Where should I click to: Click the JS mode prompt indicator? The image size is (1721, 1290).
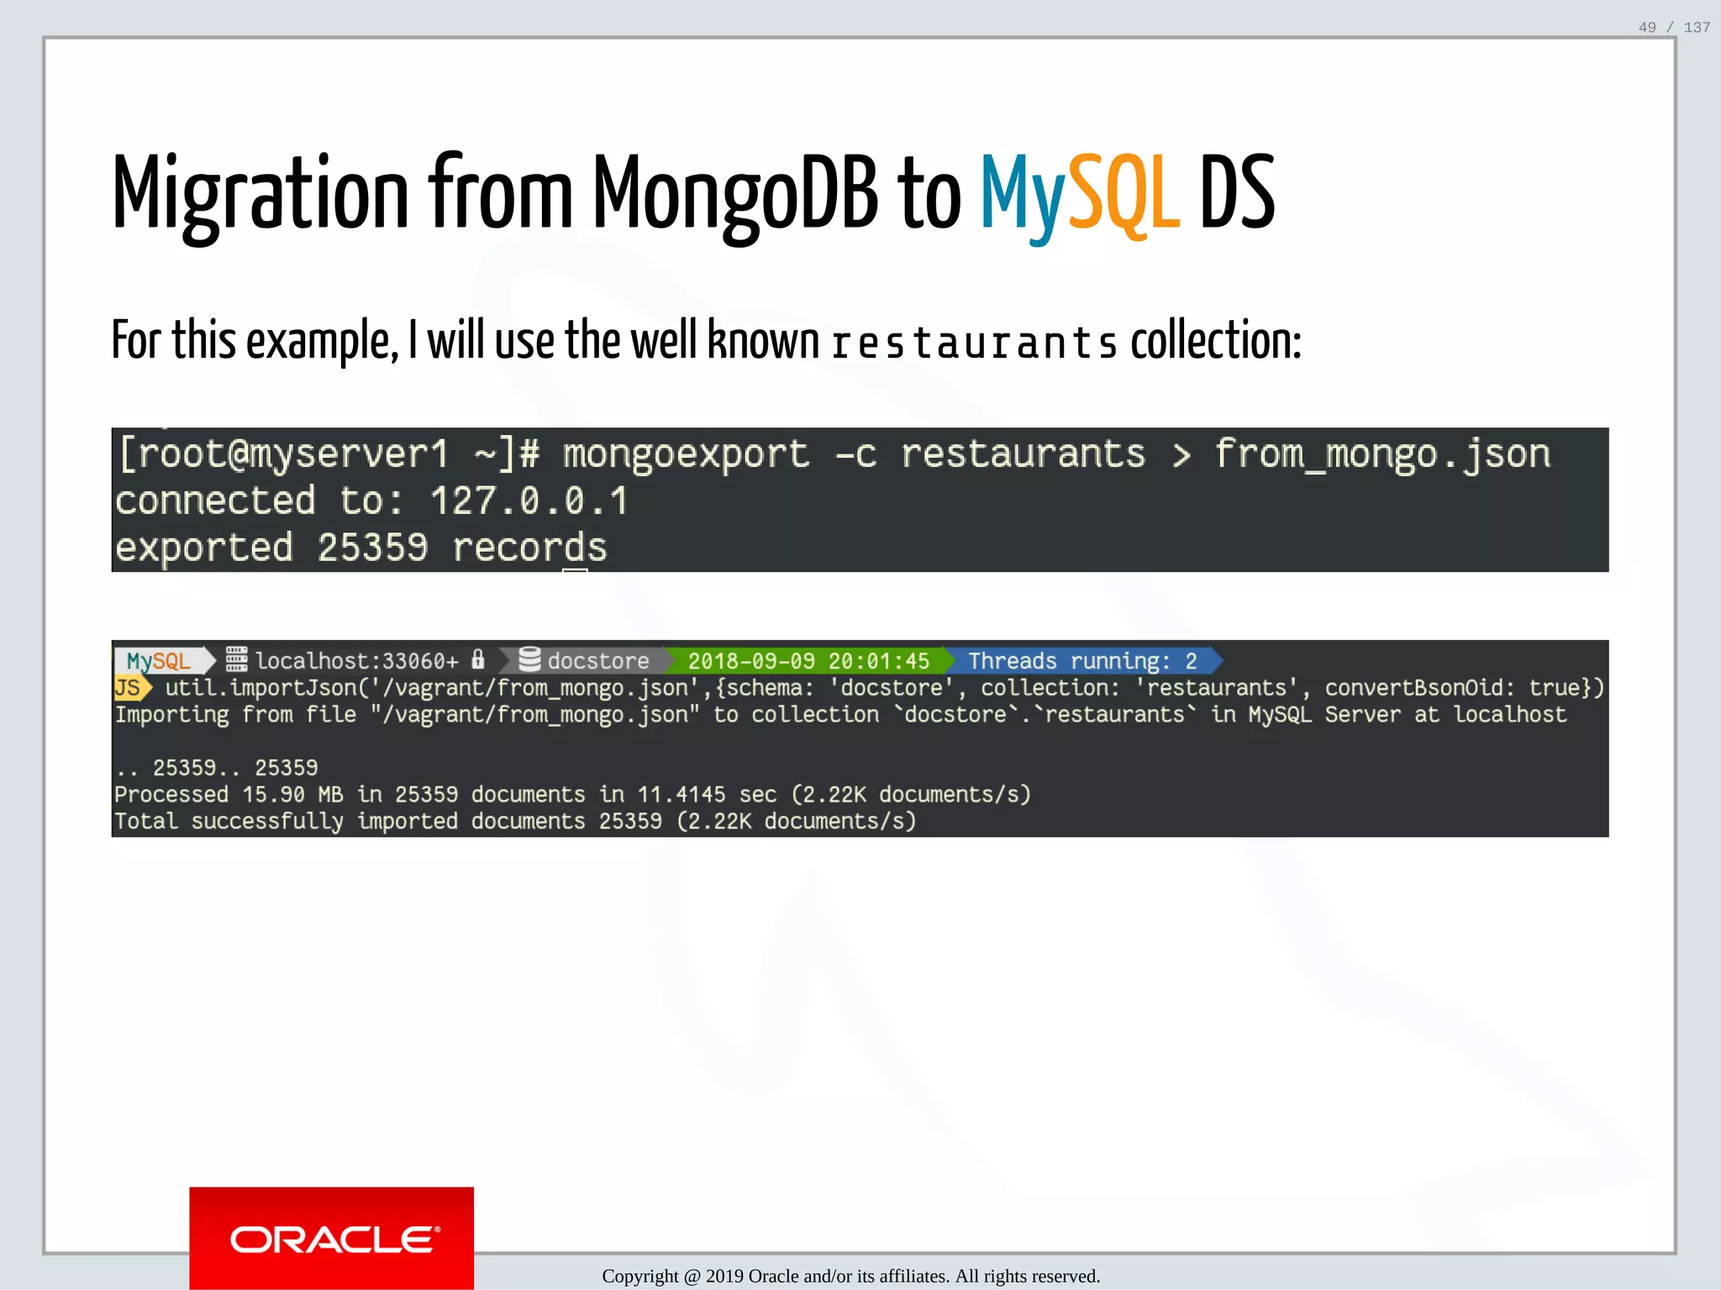[132, 688]
